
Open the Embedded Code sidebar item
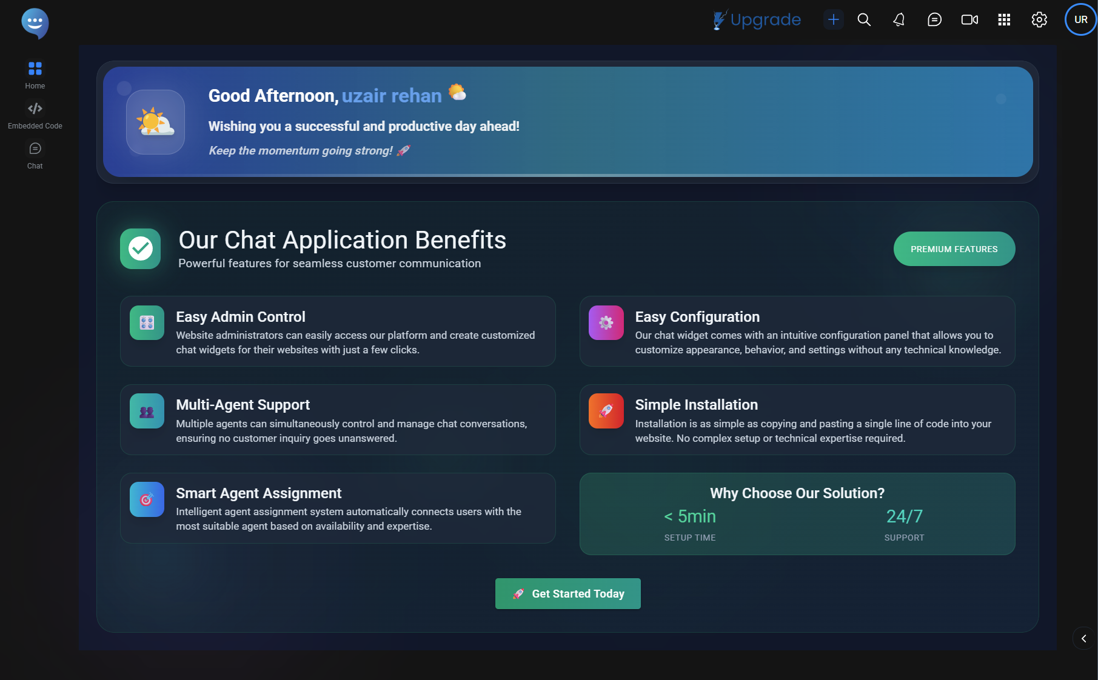pyautogui.click(x=35, y=115)
